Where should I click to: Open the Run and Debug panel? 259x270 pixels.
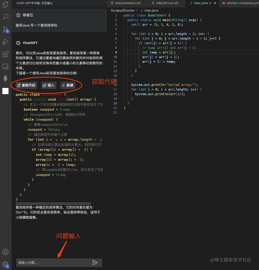[x=5, y=42]
